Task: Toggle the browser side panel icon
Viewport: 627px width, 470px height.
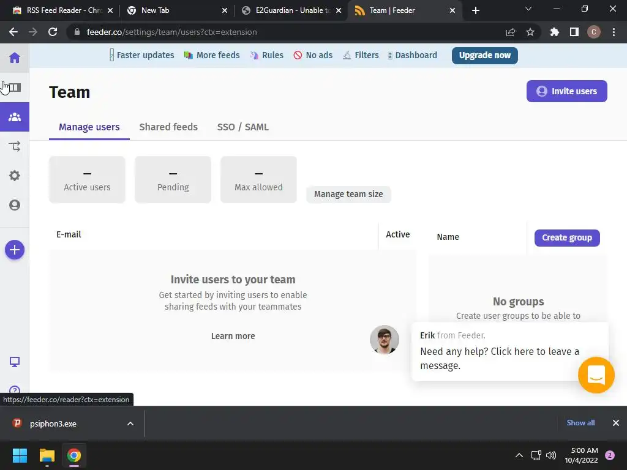Action: (574, 32)
